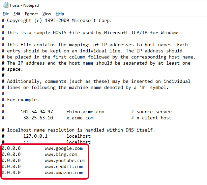
Task: Click the www.youtube.com host entry
Action: coord(65,160)
